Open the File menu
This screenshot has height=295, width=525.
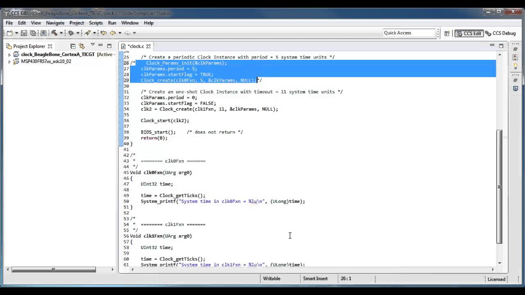click(9, 23)
